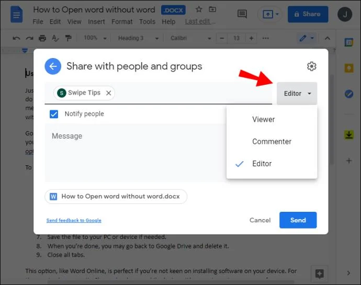Open the View menu
This screenshot has width=361, height=285.
74,21
